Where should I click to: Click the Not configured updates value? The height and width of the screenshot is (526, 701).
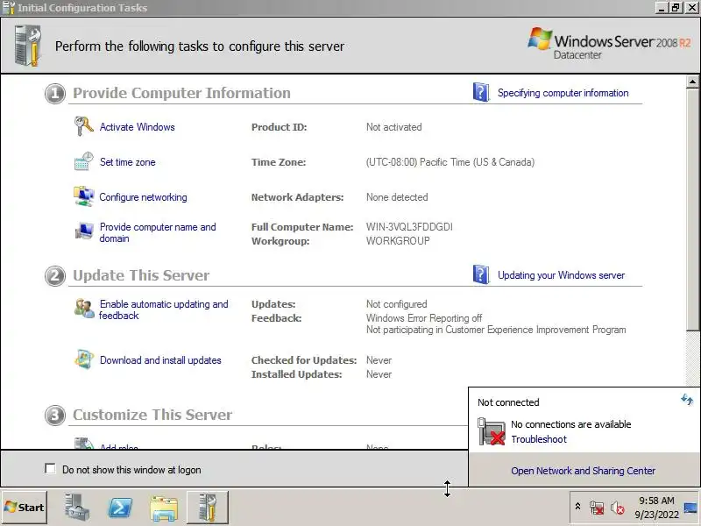click(397, 304)
